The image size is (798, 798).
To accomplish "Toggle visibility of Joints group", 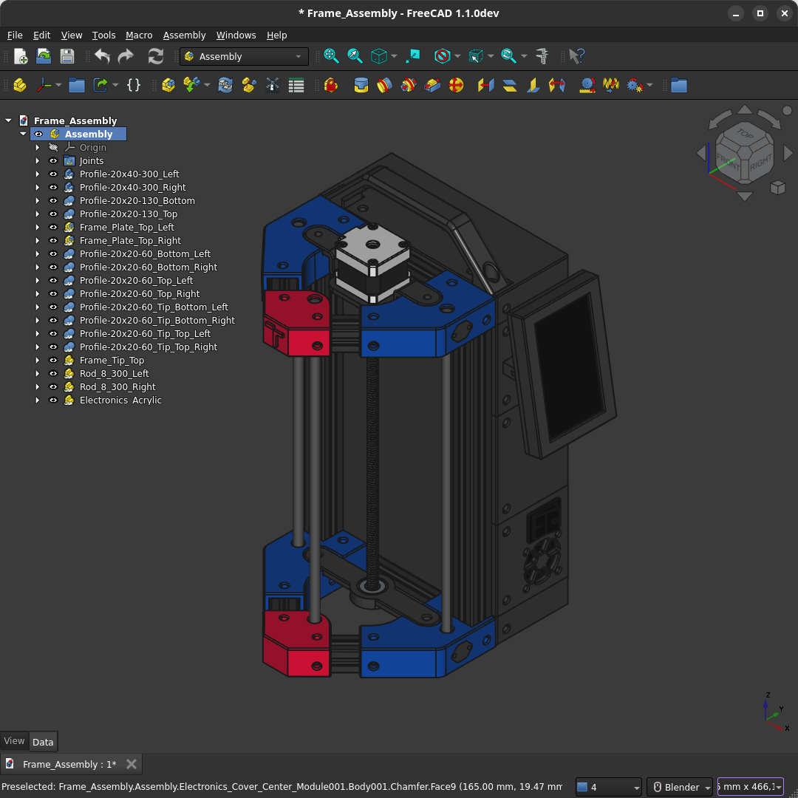I will pos(53,161).
